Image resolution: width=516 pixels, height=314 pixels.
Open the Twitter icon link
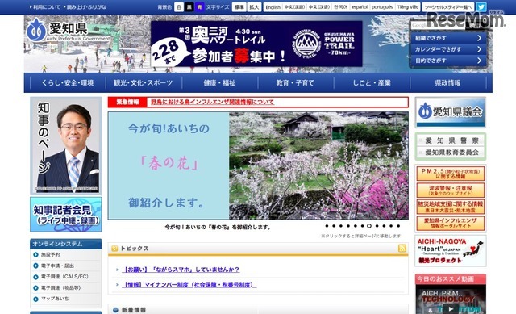(x=481, y=7)
